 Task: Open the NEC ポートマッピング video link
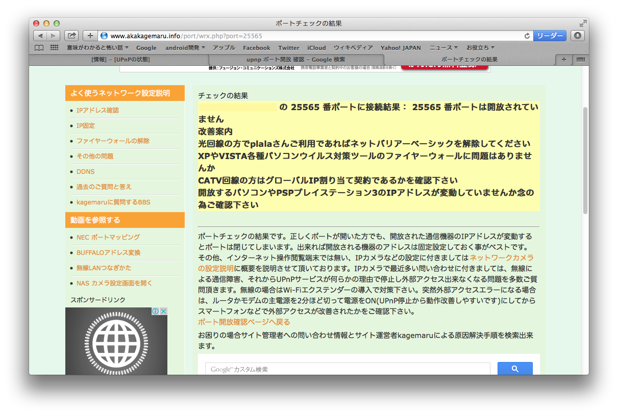[108, 237]
